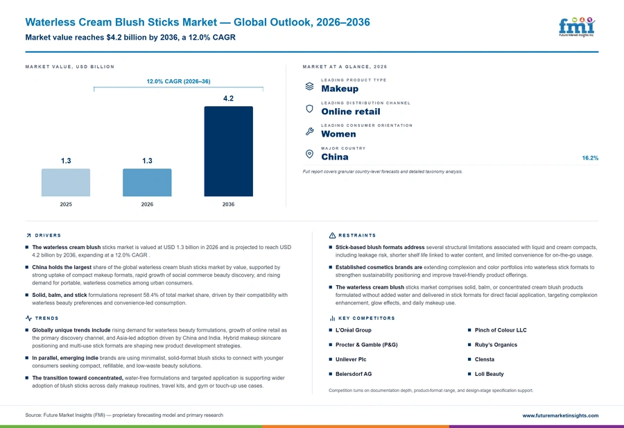Click the 1.3 value above the 2026 bar
The width and height of the screenshot is (624, 428).
pos(147,161)
